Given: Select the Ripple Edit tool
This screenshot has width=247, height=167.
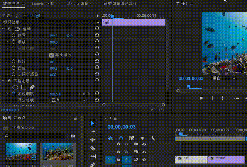Looking at the screenshot, I should pos(93,140).
